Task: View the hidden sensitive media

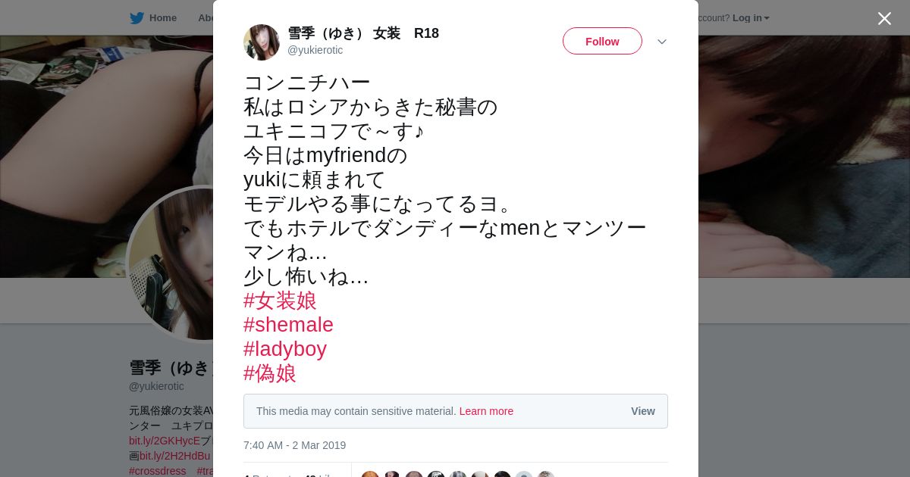Action: coord(642,411)
